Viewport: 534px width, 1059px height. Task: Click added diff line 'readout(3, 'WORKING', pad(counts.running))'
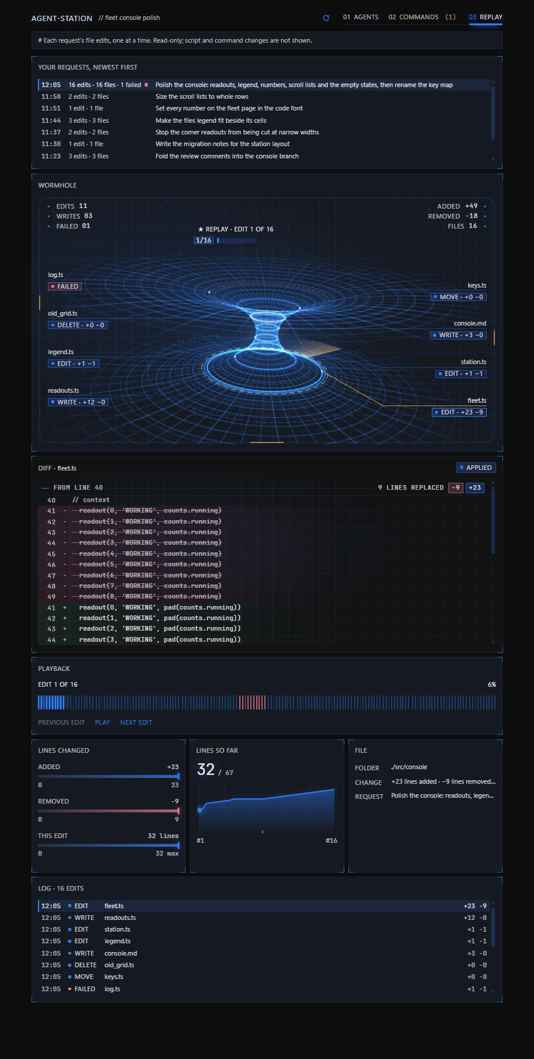(x=264, y=639)
